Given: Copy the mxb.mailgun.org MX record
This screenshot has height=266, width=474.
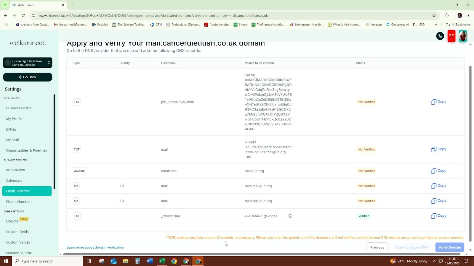Looking at the screenshot, I should pyautogui.click(x=438, y=201).
